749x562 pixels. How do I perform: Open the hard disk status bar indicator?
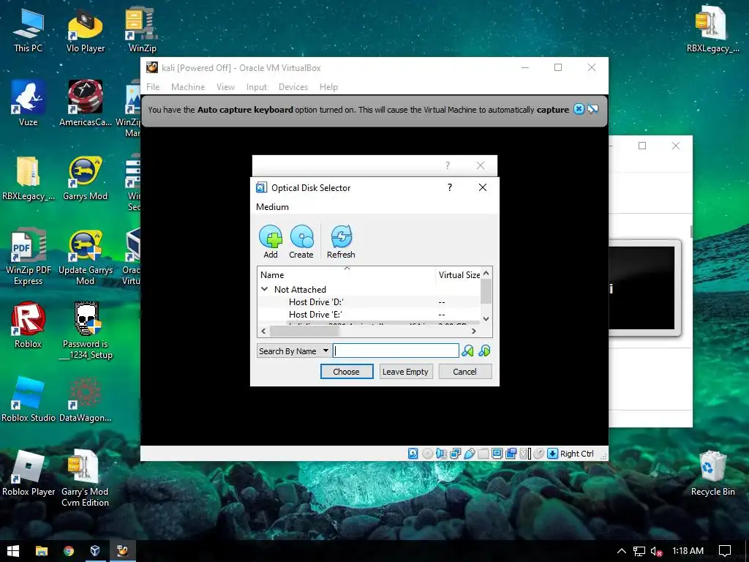point(413,454)
